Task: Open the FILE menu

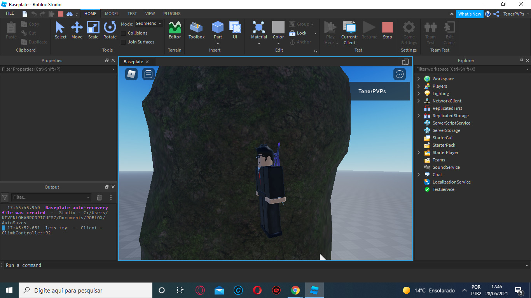Action: tap(10, 13)
